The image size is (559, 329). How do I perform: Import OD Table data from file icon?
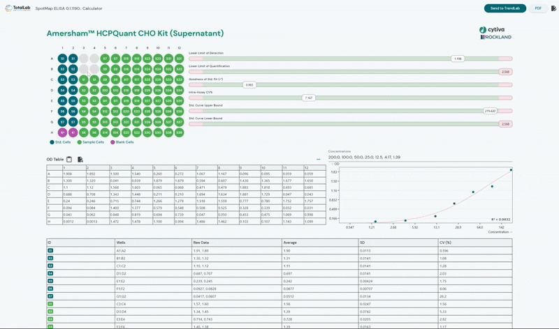[80, 160]
